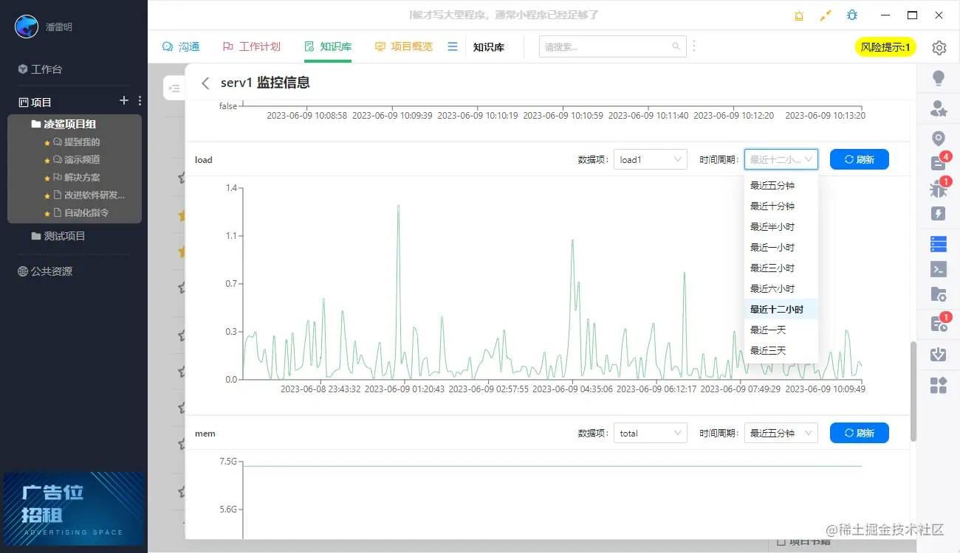
Task: Choose 最近一小时 from the open list
Action: coord(781,247)
